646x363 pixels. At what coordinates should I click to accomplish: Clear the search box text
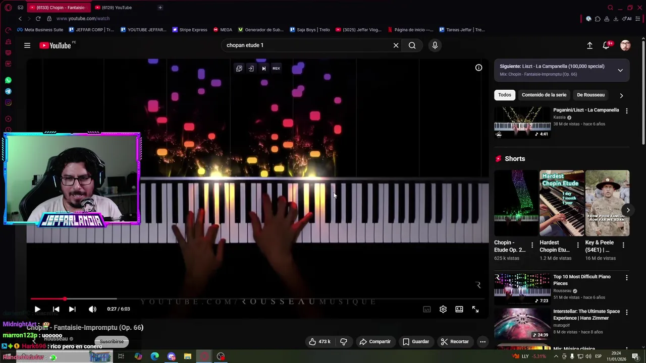pyautogui.click(x=396, y=45)
